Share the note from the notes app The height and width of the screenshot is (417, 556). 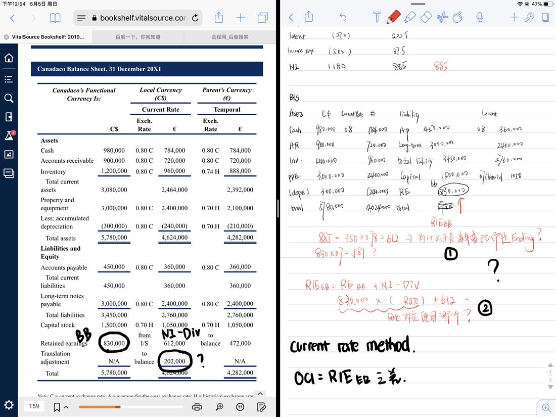309,17
